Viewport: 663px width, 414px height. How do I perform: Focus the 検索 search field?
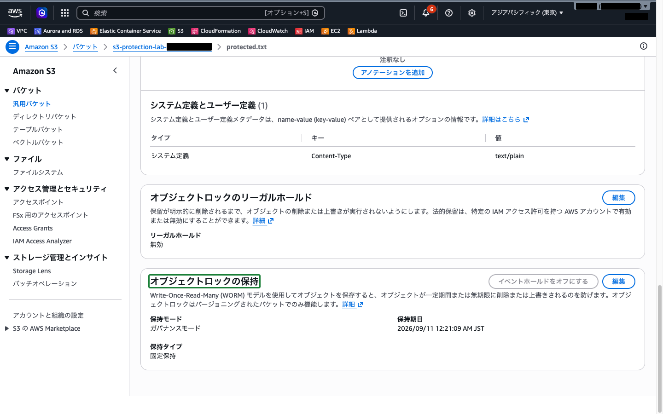(201, 13)
